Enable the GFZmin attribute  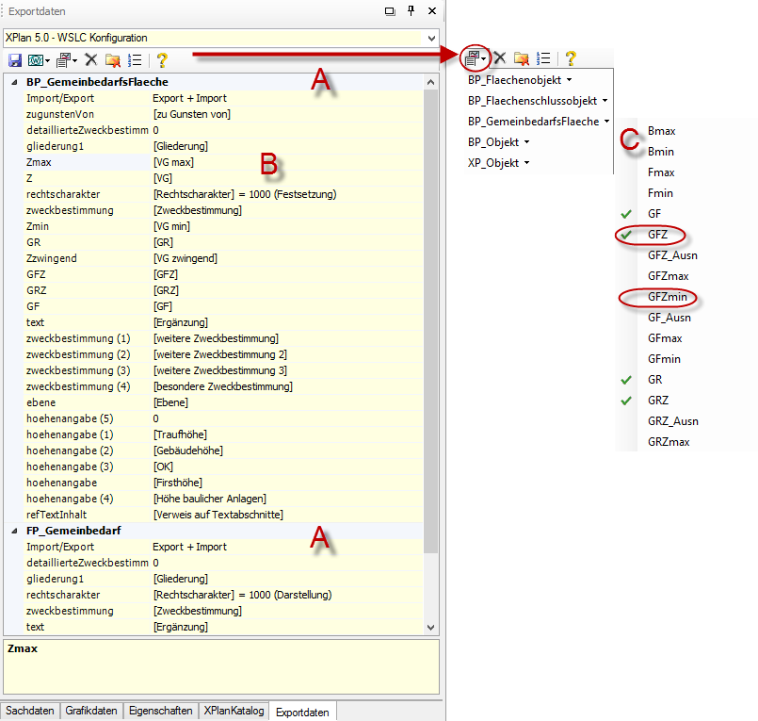[x=667, y=297]
